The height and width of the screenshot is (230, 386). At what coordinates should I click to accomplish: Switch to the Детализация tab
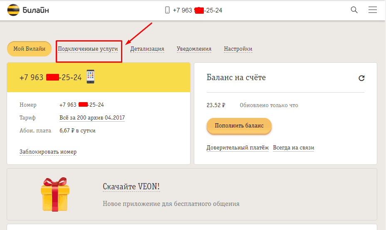(x=147, y=49)
